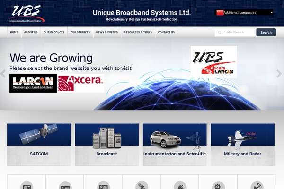
Task: Click the 'We are Growing' headline
Action: coord(51,58)
